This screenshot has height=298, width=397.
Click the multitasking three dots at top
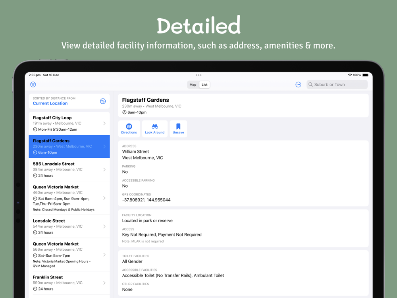pos(199,75)
